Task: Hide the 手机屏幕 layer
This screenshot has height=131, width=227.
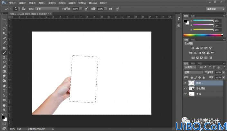Action: tap(185, 88)
